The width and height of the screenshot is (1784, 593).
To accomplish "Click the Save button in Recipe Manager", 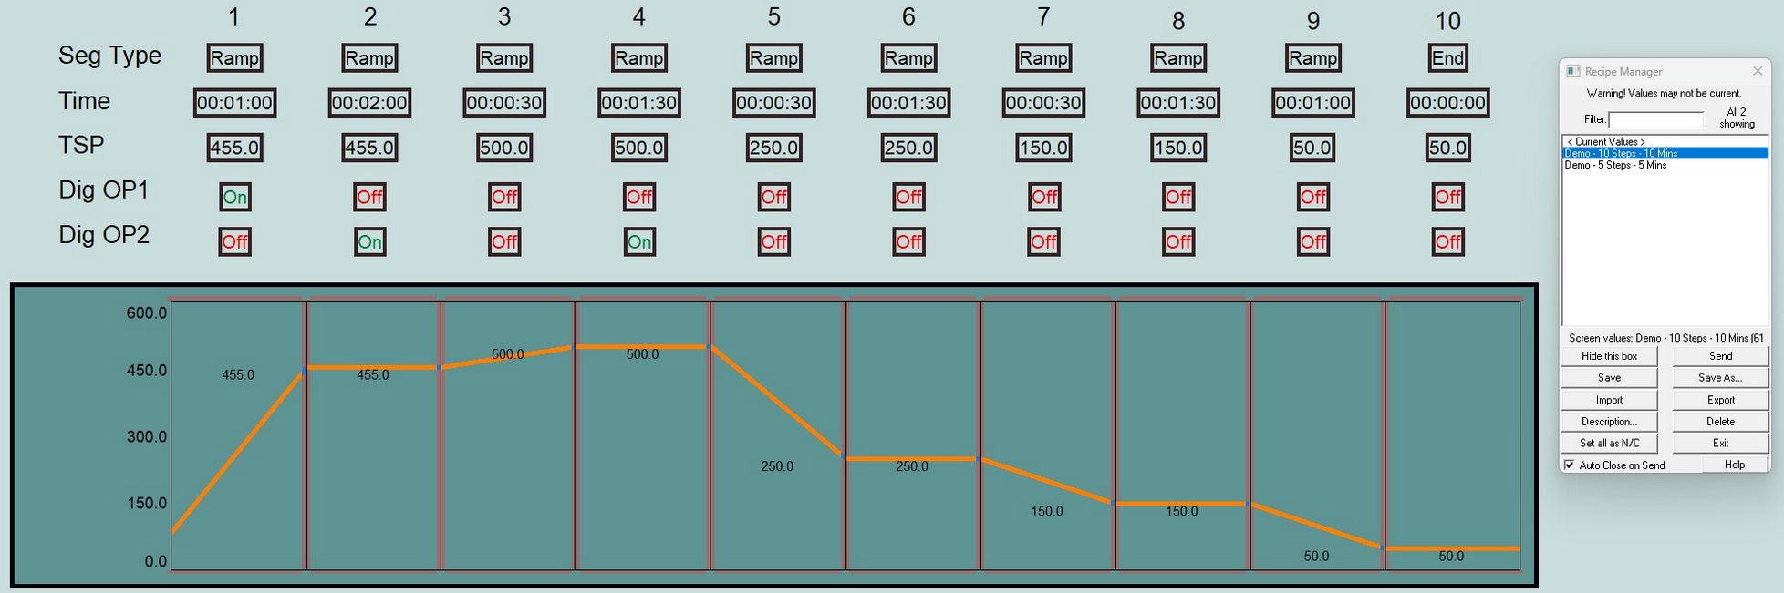I will (x=1609, y=378).
